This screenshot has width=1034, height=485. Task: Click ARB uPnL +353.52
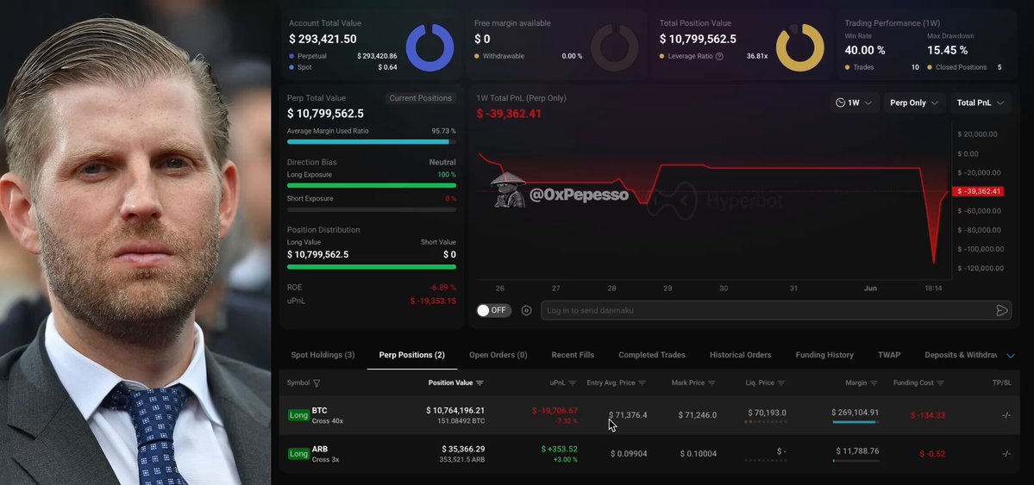click(559, 450)
